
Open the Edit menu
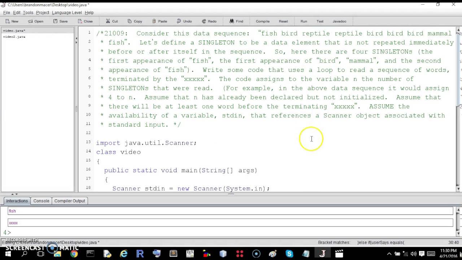[x=17, y=13]
